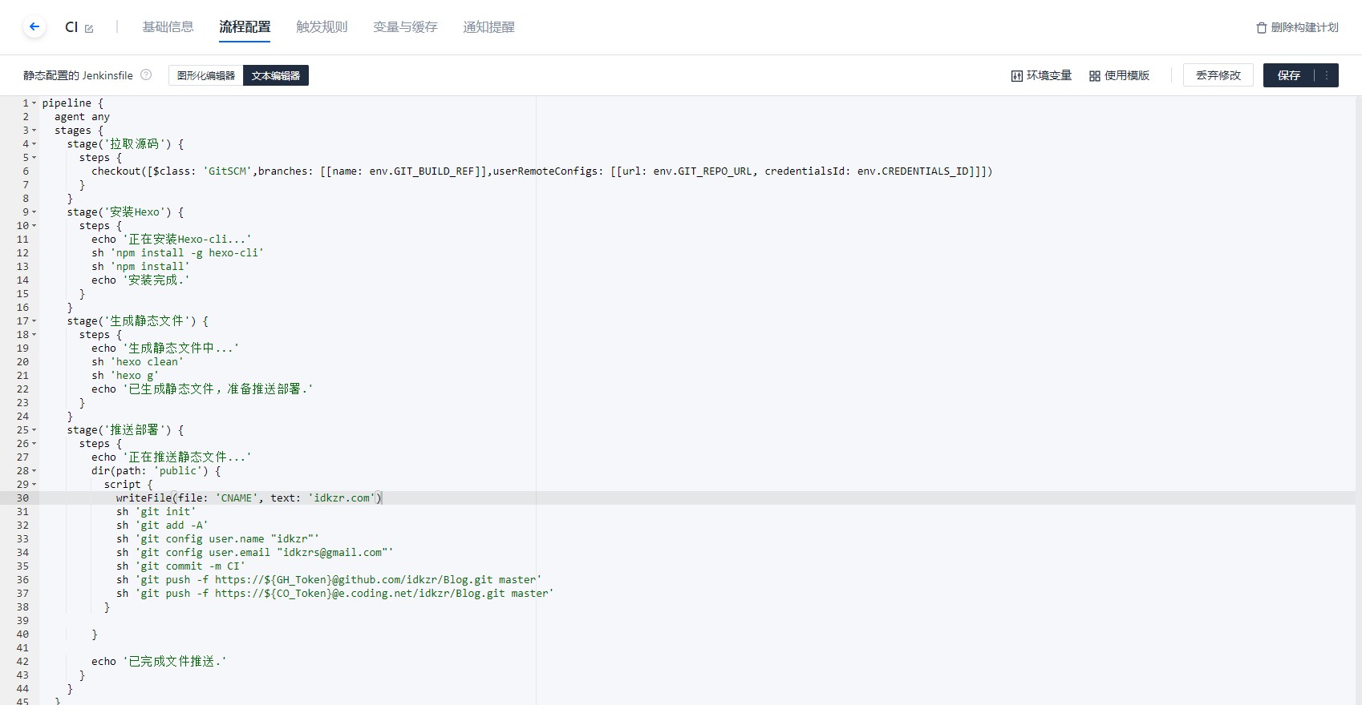The height and width of the screenshot is (705, 1362).
Task: Click the discard changes (丢弃修改) button
Action: (1218, 75)
